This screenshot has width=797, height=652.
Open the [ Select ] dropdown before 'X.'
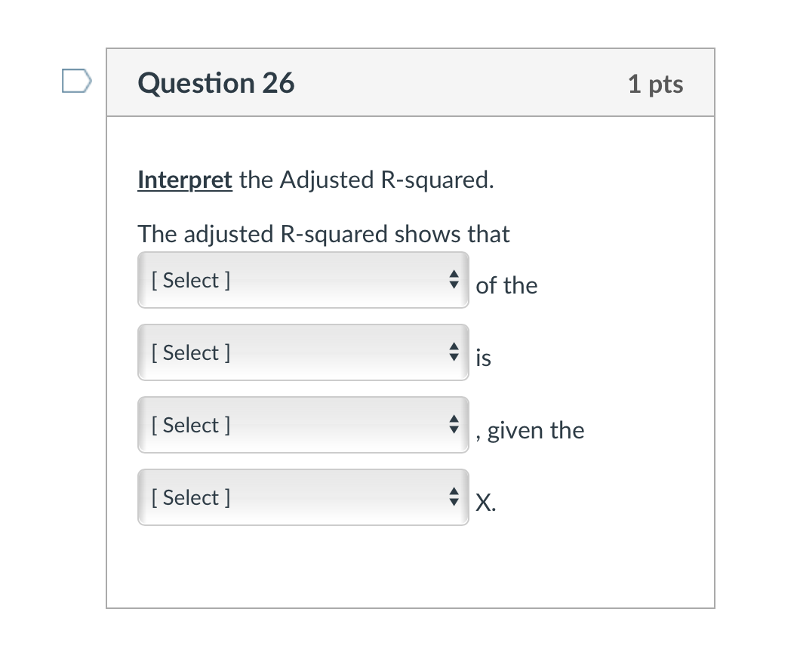click(x=302, y=497)
